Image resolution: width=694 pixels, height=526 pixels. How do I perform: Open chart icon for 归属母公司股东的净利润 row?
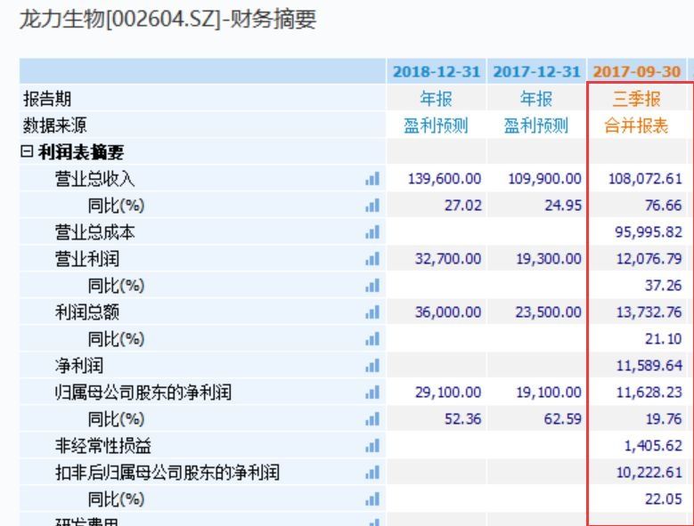(372, 392)
